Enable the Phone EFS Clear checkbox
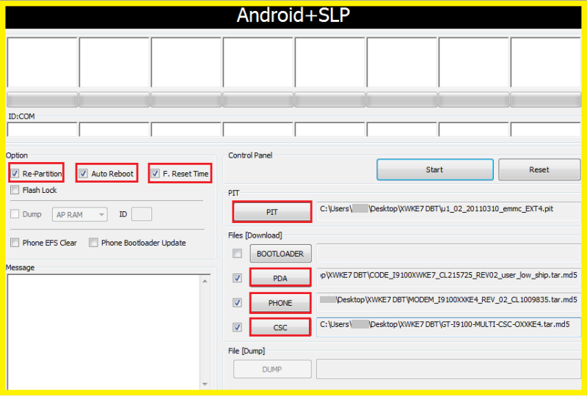The height and width of the screenshot is (396, 587). tap(15, 243)
